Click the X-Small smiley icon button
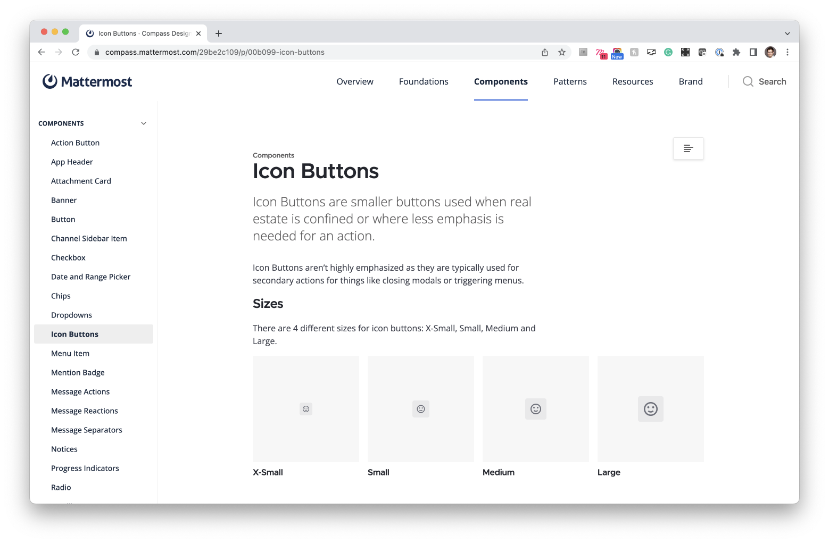This screenshot has width=829, height=543. click(306, 409)
